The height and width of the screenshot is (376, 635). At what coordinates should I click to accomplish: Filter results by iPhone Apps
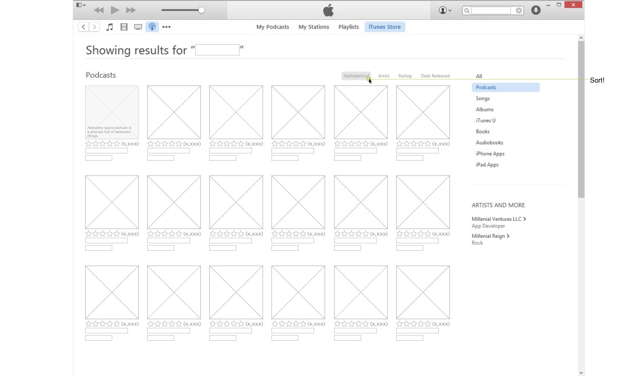point(490,153)
